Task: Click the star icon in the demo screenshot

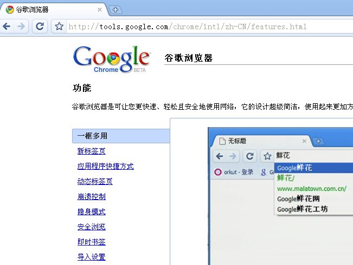Action: (267, 156)
